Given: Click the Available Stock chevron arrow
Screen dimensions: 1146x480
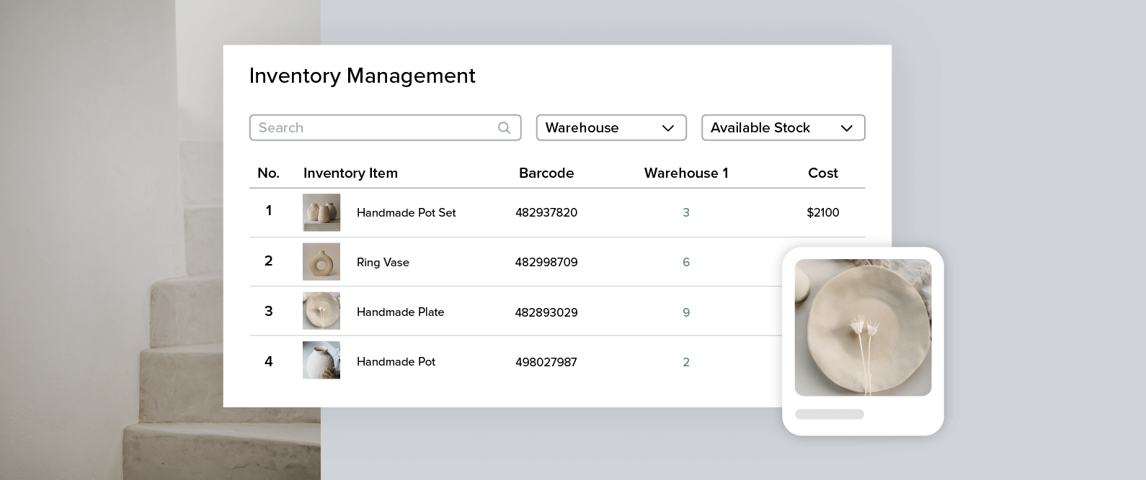Looking at the screenshot, I should click(847, 128).
